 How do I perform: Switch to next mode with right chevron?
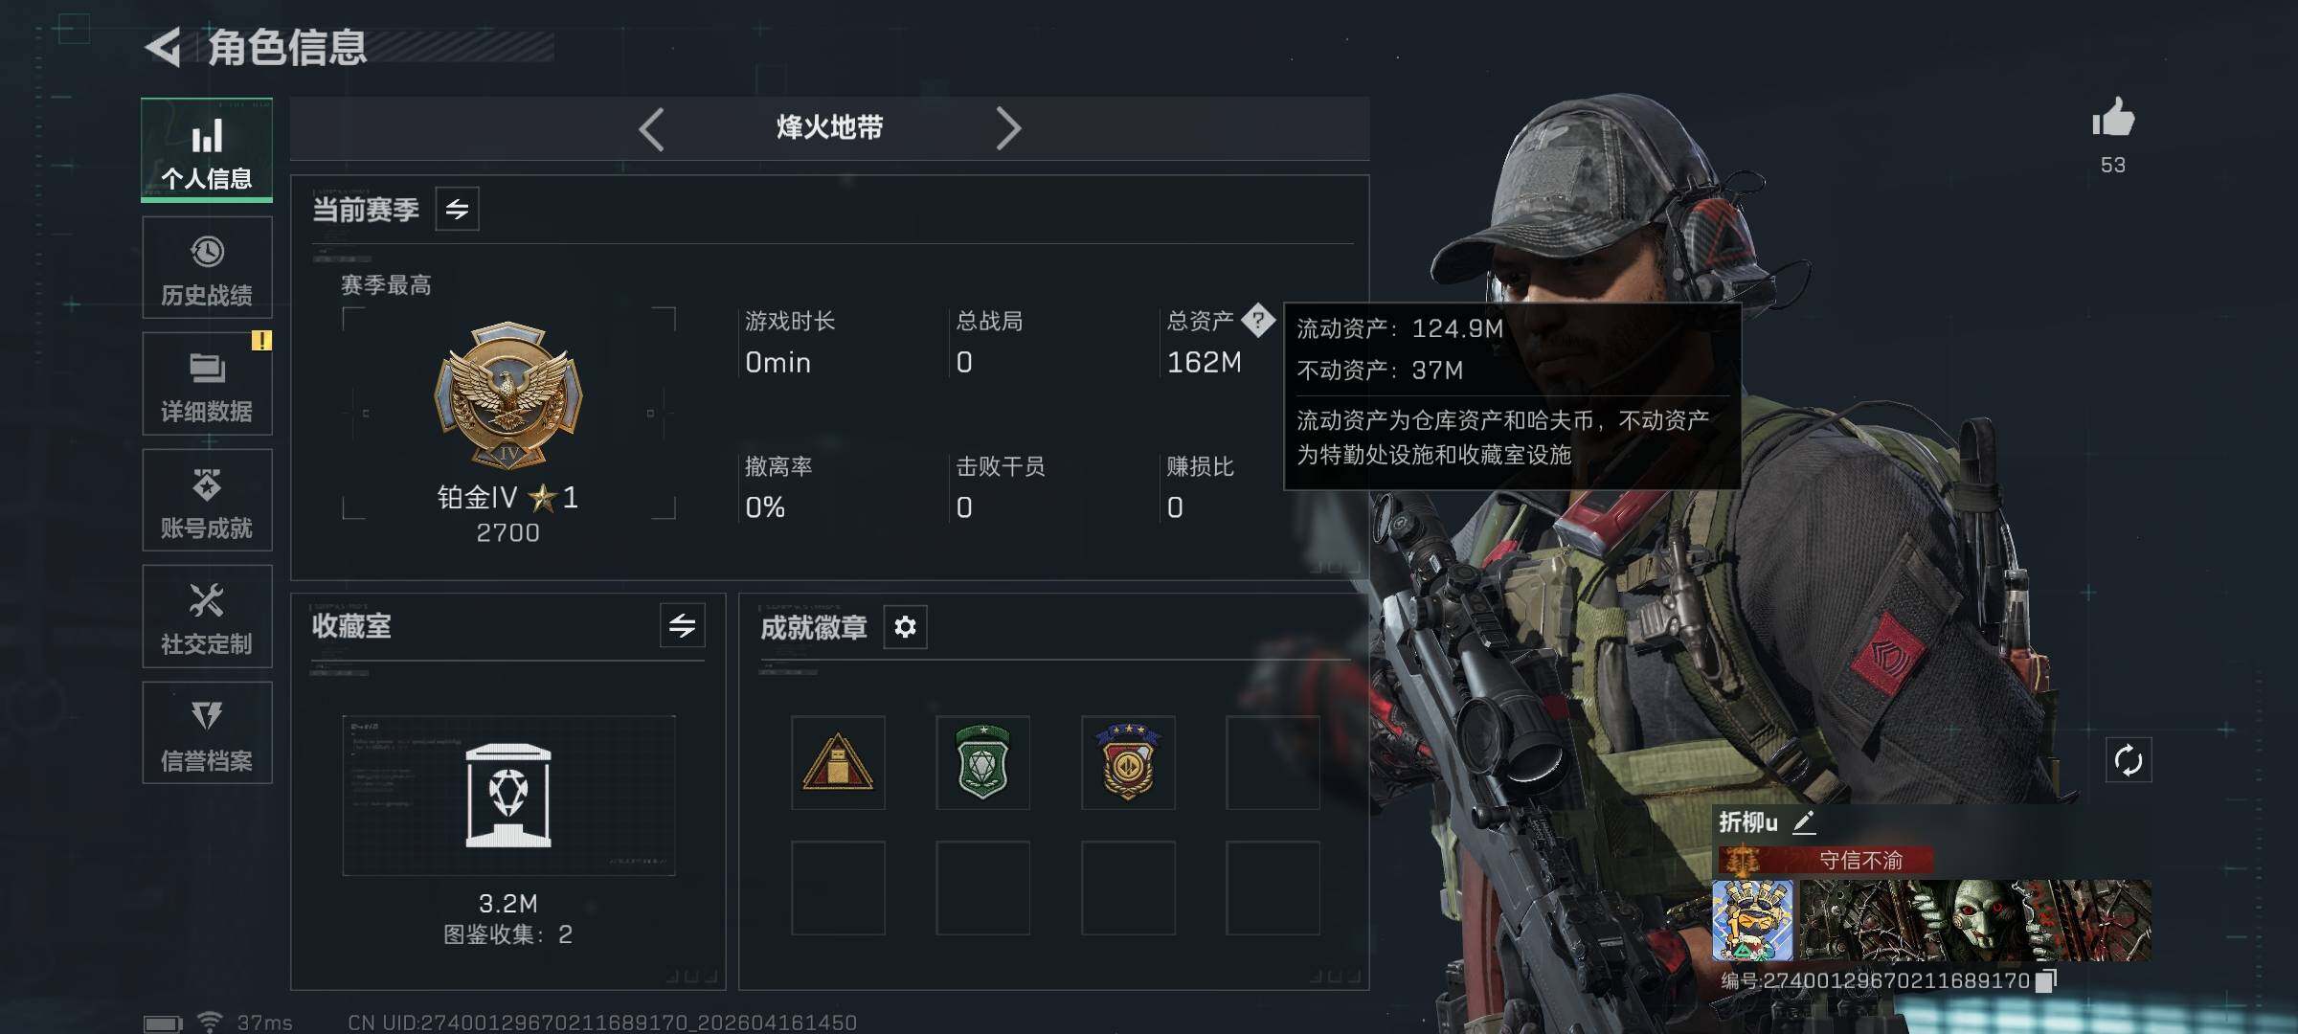pos(1007,128)
